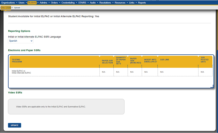The width and height of the screenshot is (218, 133).
Task: Click the UPDATE button
Action: 15,125
